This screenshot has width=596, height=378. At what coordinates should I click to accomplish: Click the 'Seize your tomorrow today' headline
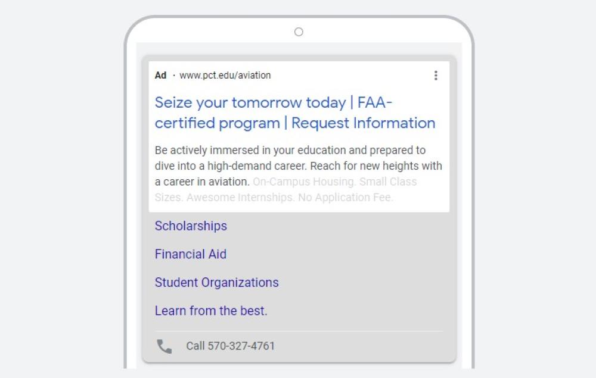pos(250,103)
